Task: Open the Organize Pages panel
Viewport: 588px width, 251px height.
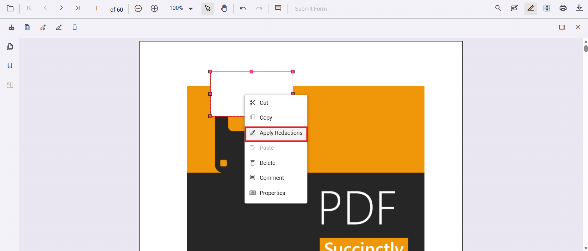Action: [x=10, y=85]
